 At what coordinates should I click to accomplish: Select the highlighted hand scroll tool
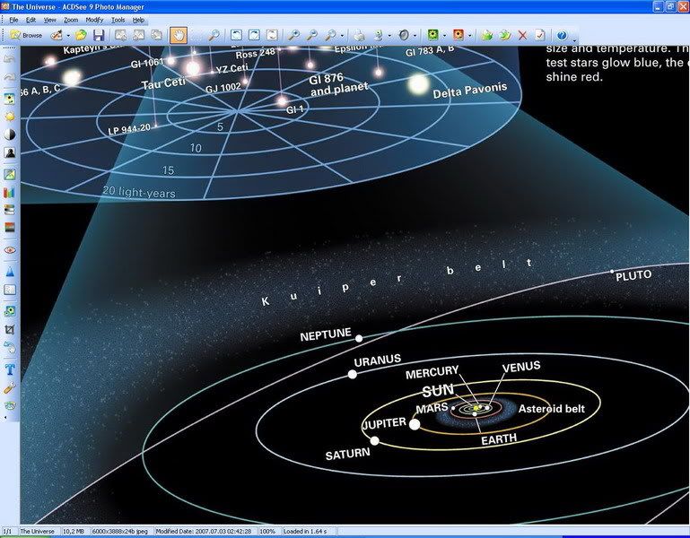[178, 35]
